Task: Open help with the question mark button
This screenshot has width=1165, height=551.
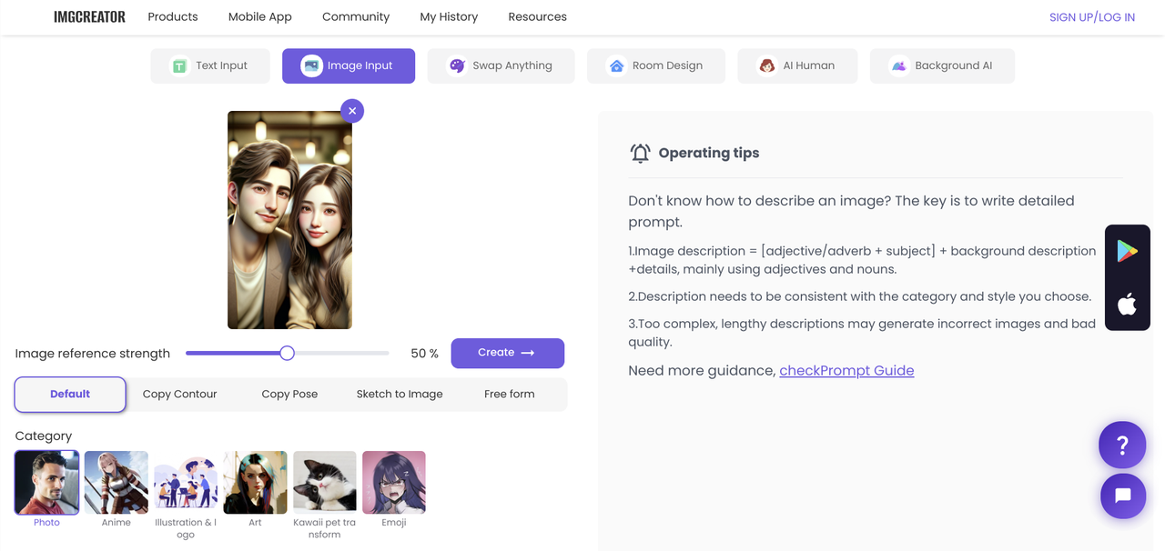Action: click(x=1122, y=445)
